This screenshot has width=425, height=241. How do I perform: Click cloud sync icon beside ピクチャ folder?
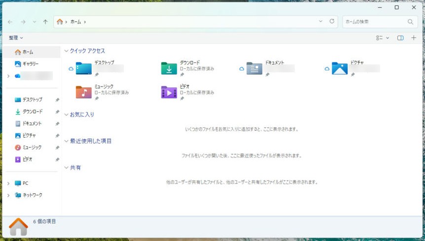coord(327,69)
